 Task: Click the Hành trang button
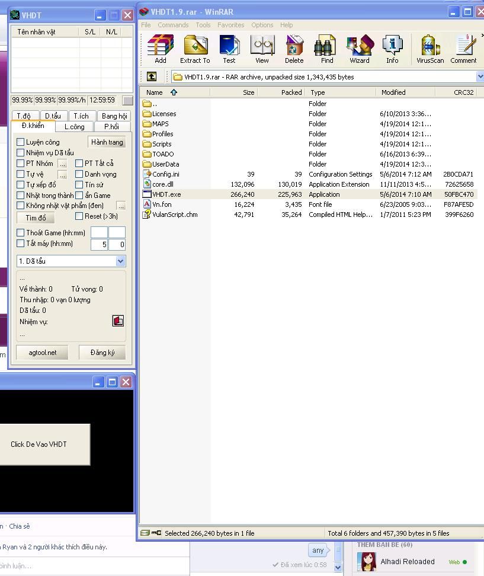click(107, 142)
